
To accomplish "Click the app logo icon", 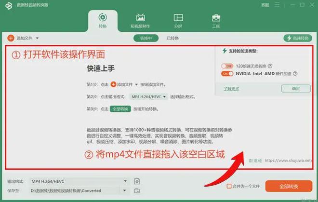I will coord(9,5).
